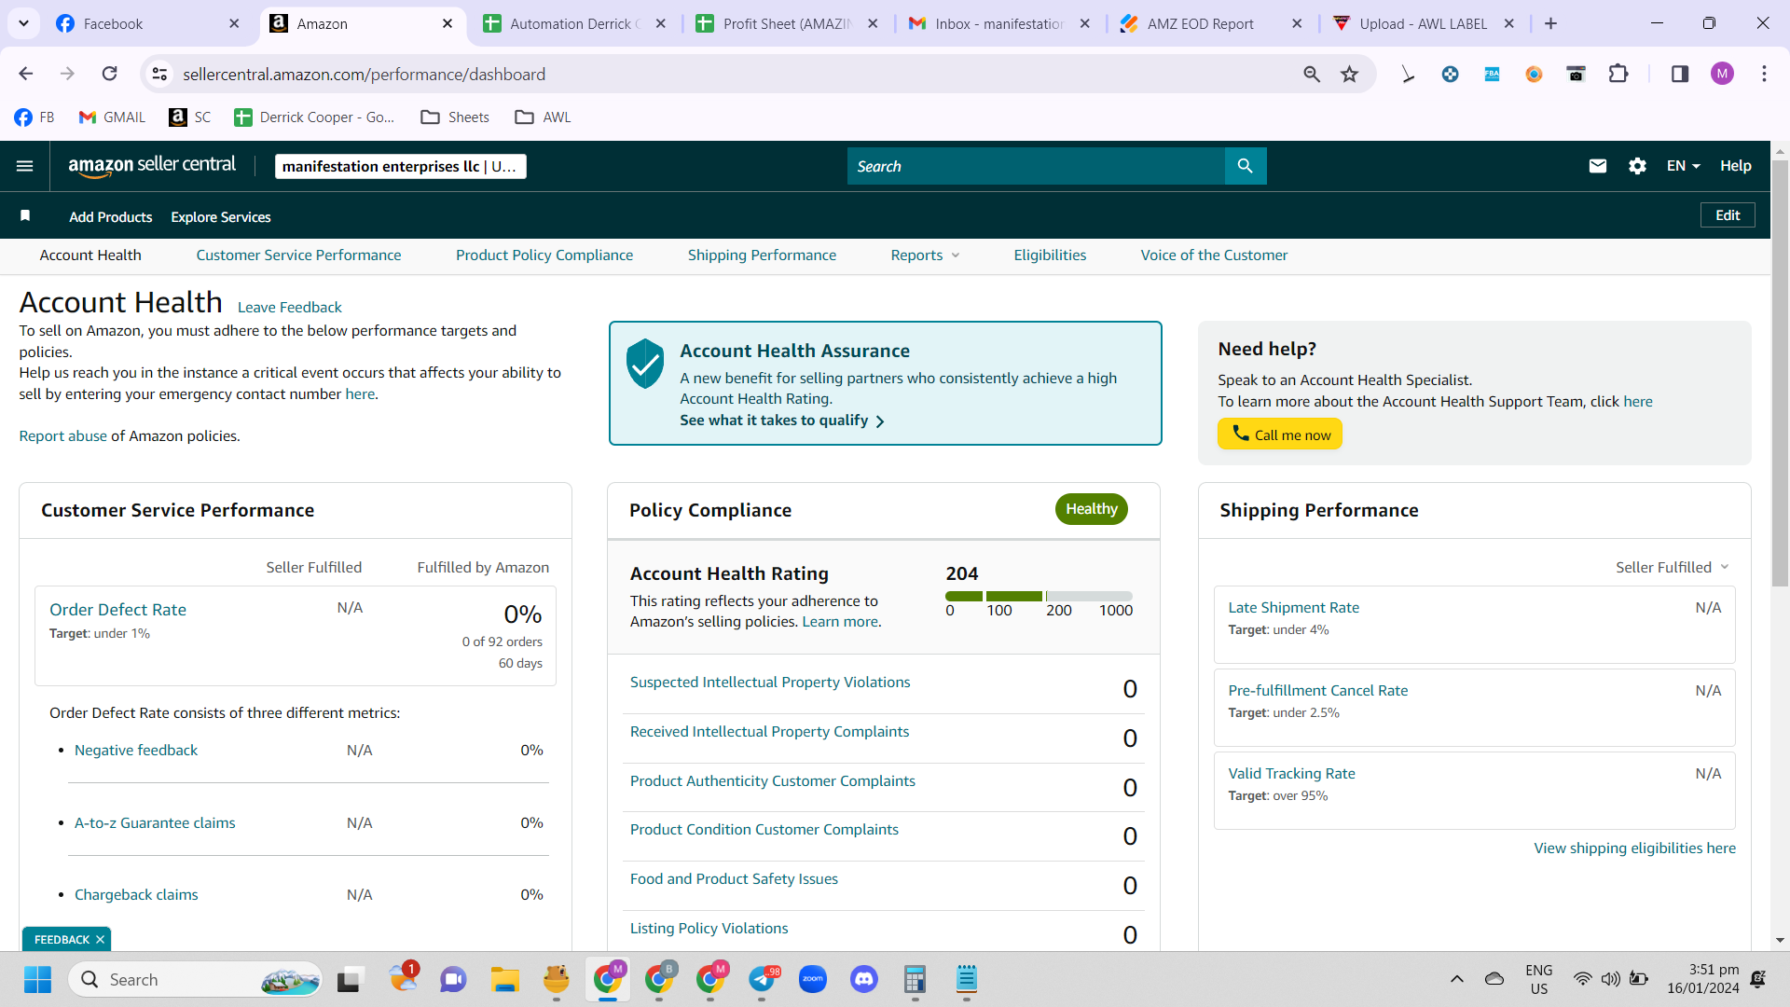Open a new browser tab
Image resolution: width=1790 pixels, height=1007 pixels.
(x=1550, y=23)
